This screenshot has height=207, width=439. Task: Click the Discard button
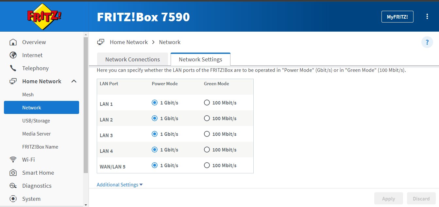[x=421, y=199]
